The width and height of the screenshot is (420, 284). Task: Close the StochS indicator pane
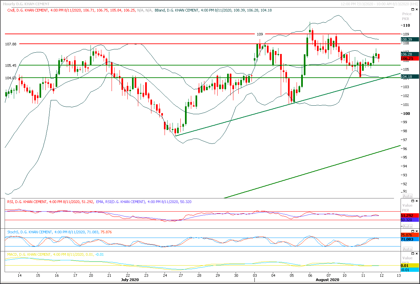pyautogui.click(x=417, y=231)
